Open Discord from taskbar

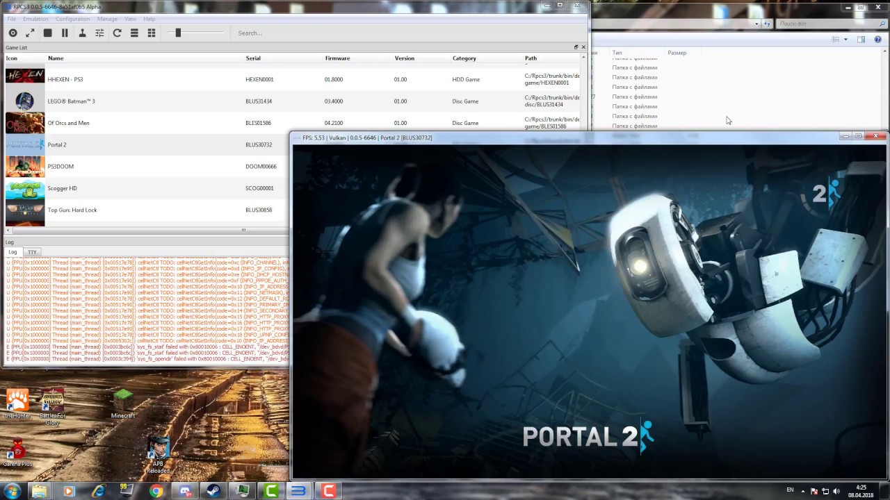(x=185, y=491)
